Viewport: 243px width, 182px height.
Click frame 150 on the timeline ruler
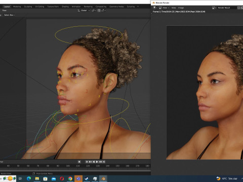tap(117, 166)
